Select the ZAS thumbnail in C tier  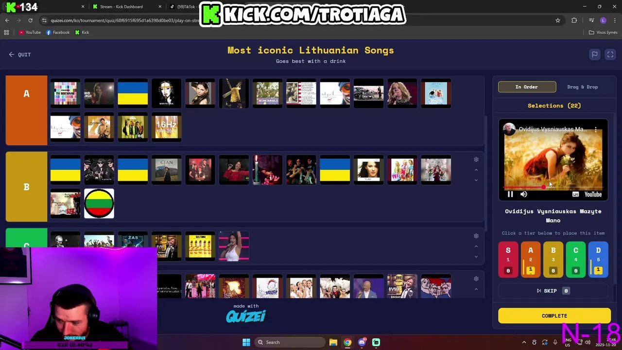133,246
